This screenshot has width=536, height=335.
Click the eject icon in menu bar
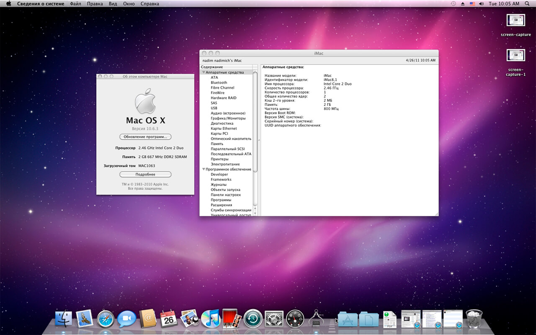(x=463, y=4)
